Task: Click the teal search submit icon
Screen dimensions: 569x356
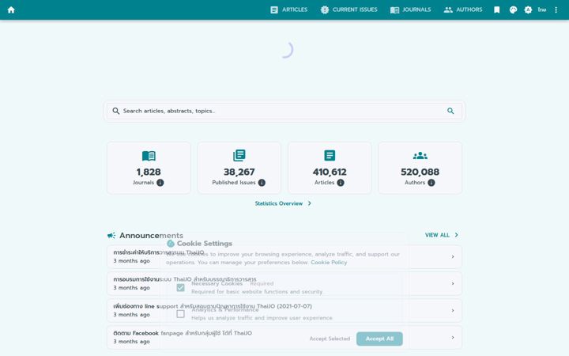Action: coord(450,111)
